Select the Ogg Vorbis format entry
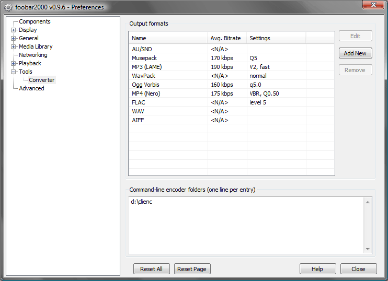Viewport: 388px width, 281px height. pos(145,85)
